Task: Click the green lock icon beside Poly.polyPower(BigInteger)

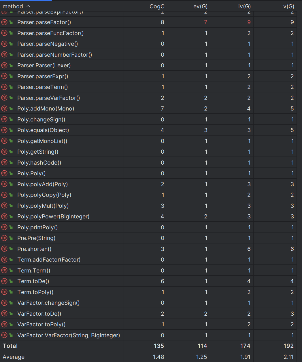Action: 11,216
